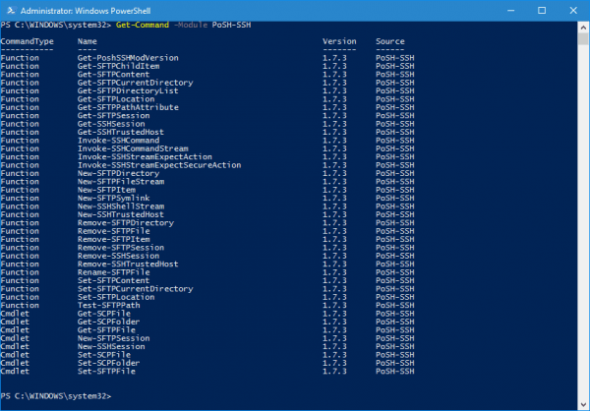Click the typed 'Get-Command' text
The height and width of the screenshot is (411, 590).
pos(143,25)
